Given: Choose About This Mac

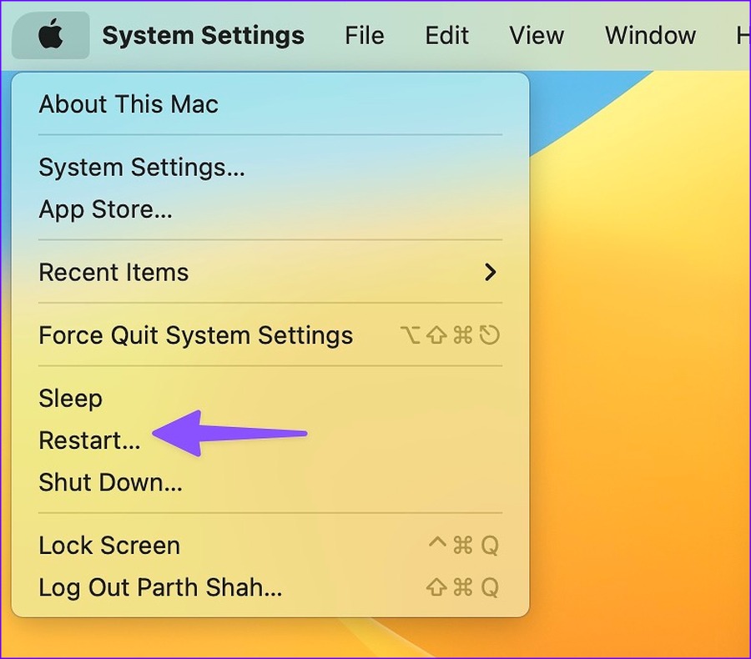Looking at the screenshot, I should click(x=270, y=104).
